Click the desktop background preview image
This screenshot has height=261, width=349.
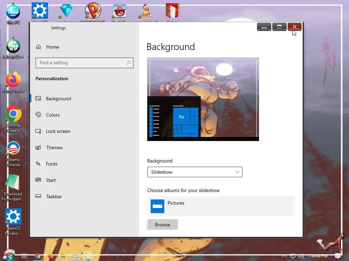203,99
